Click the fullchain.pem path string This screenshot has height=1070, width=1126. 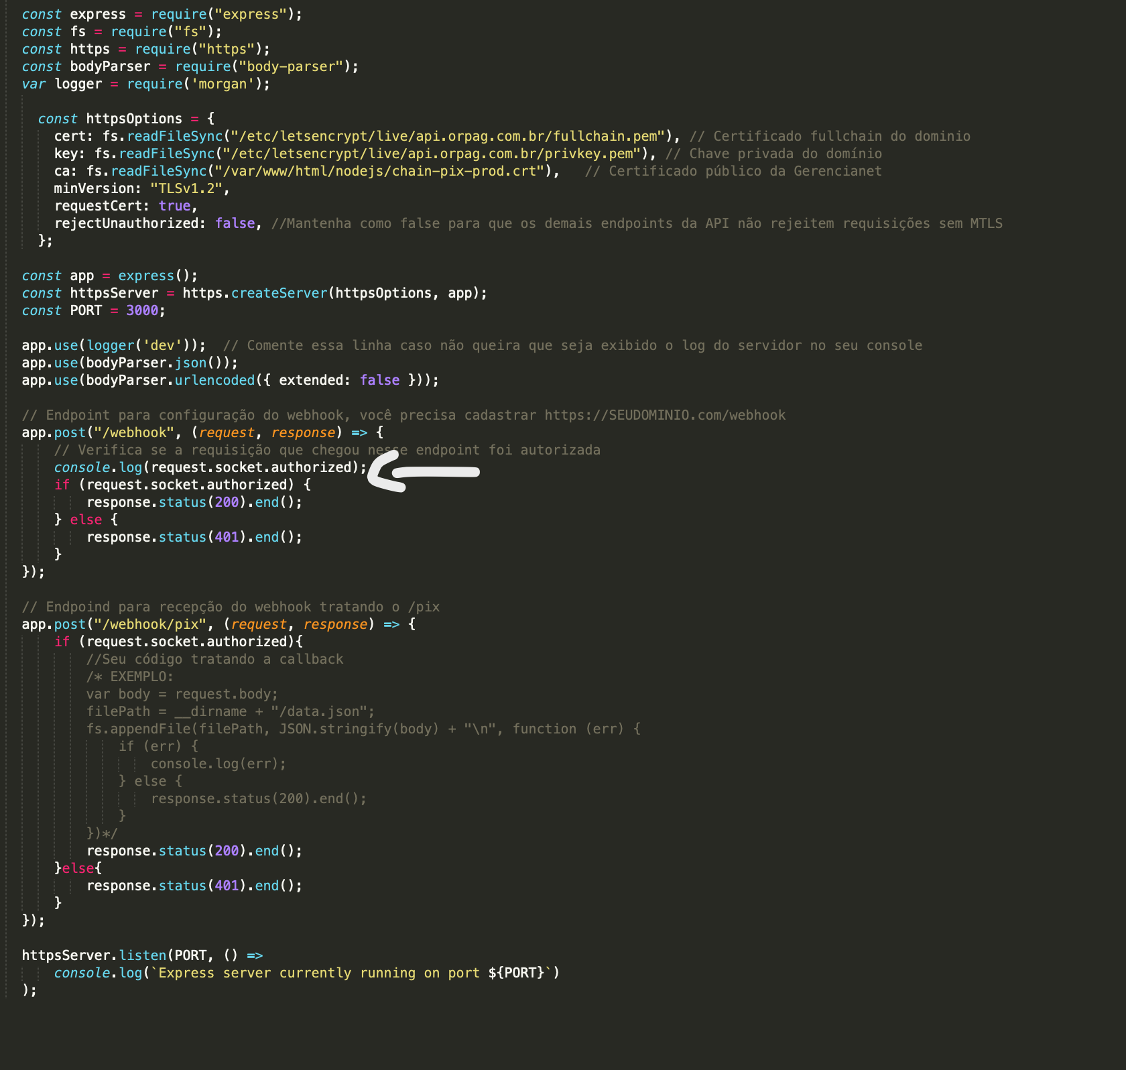tap(448, 136)
